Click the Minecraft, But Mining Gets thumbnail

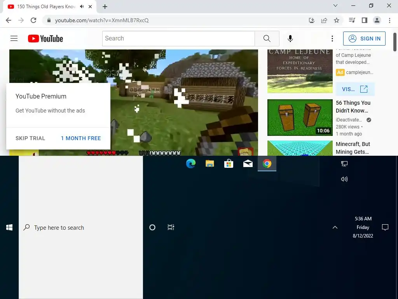point(300,148)
